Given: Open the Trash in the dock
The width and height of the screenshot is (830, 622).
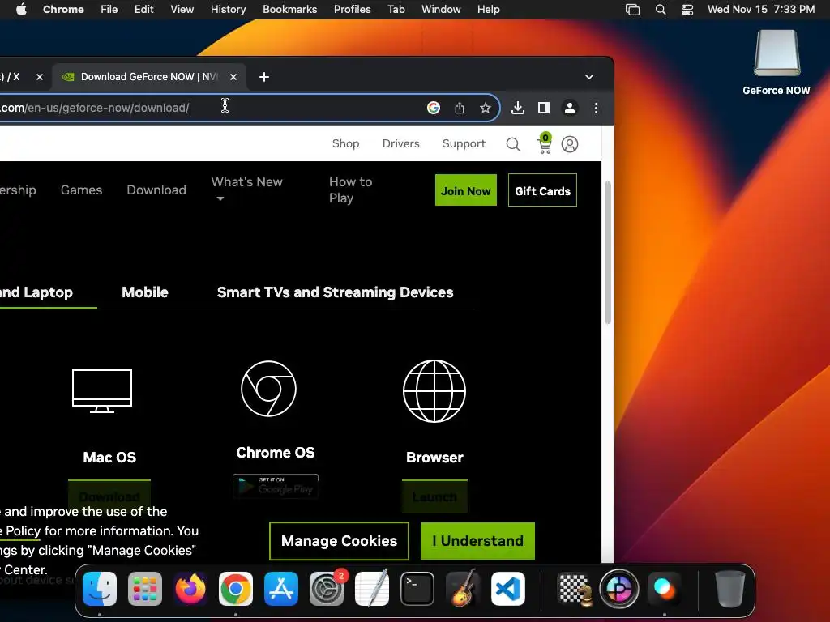Looking at the screenshot, I should click(730, 589).
